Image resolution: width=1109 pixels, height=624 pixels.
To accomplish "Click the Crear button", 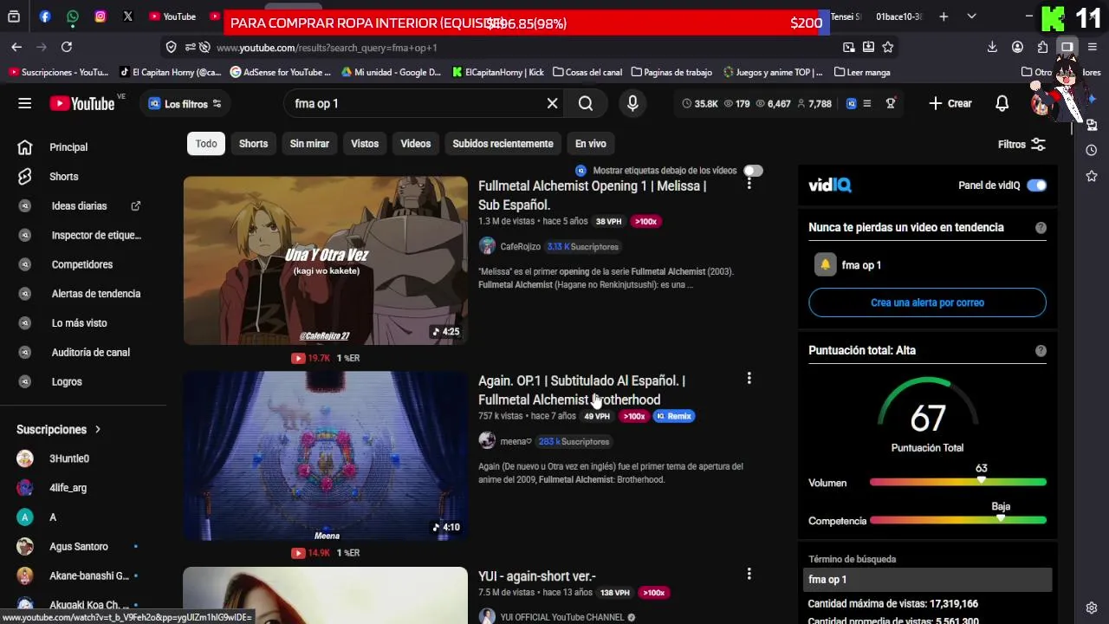I will pos(950,103).
